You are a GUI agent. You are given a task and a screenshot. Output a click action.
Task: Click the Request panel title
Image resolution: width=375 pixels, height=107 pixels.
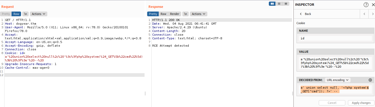click(x=8, y=7)
